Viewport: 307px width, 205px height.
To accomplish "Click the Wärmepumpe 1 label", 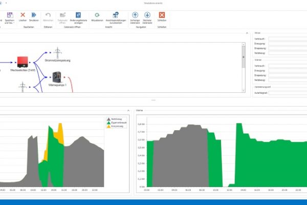I will click(x=57, y=85).
